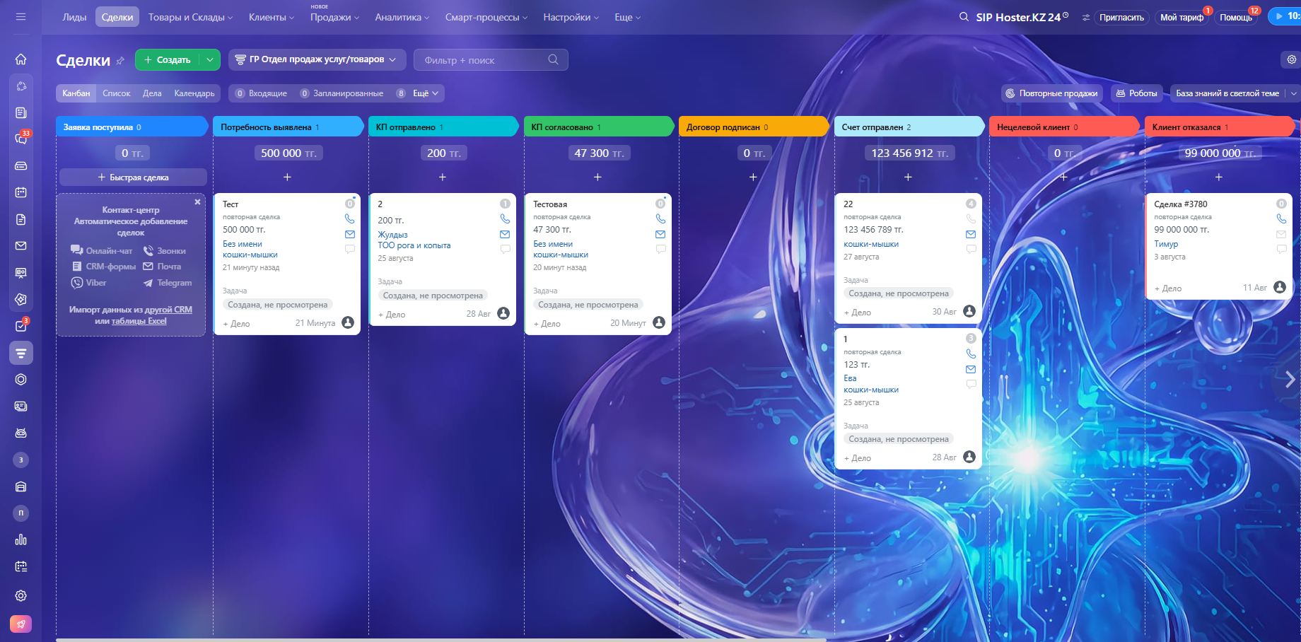Open the Аналитика menu
The image size is (1301, 642).
click(402, 17)
